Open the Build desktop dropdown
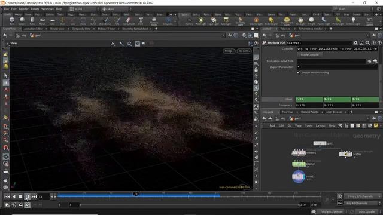Viewport: 383px width, 215px height. pyautogui.click(x=84, y=9)
